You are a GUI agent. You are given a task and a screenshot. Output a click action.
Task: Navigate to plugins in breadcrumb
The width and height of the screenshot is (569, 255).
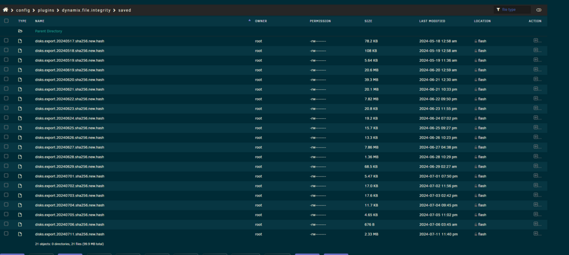click(x=46, y=10)
